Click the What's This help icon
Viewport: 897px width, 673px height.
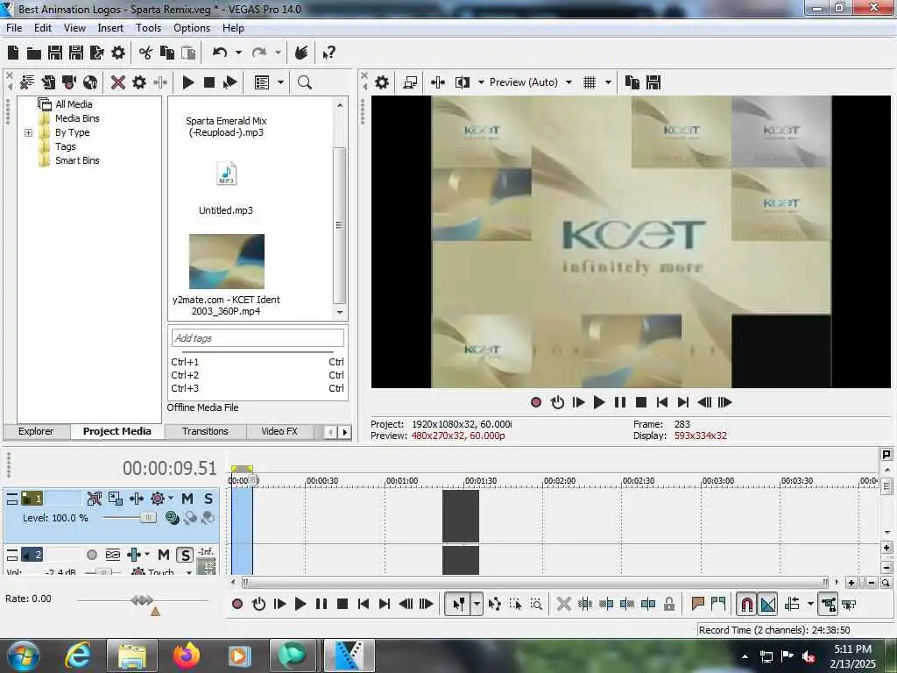[x=329, y=53]
